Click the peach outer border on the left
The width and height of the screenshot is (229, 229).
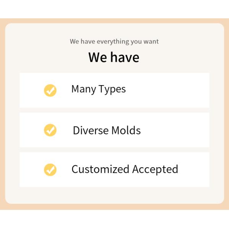[2, 114]
